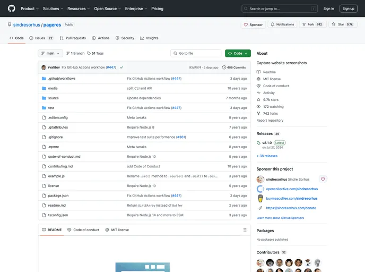Expand the Open Source menu
This screenshot has height=272, width=365.
[x=107, y=8]
